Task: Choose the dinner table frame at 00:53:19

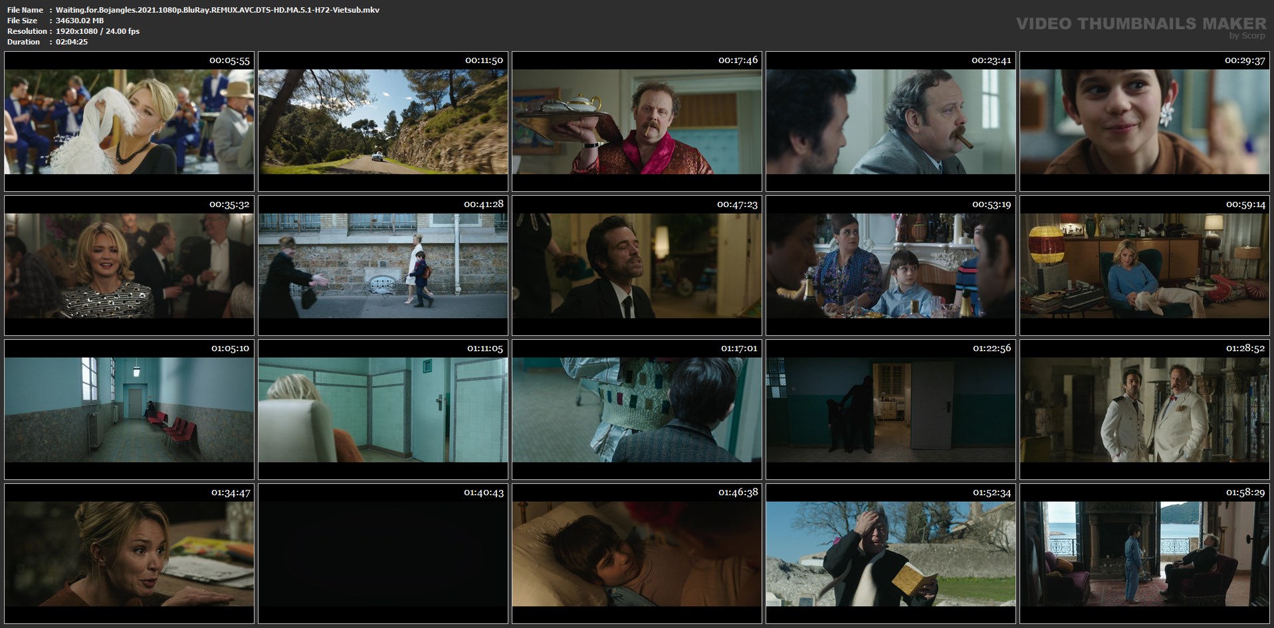Action: tap(891, 266)
